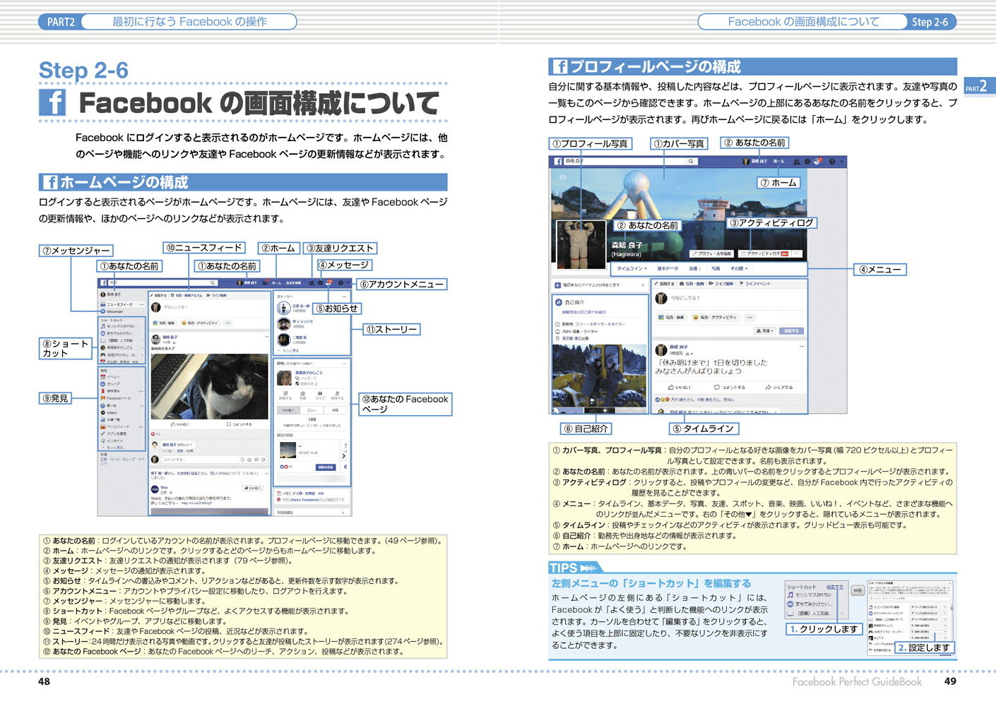The width and height of the screenshot is (996, 706).
Task: Open the 友達 audience dropdown in the profile composer
Action: click(765, 331)
